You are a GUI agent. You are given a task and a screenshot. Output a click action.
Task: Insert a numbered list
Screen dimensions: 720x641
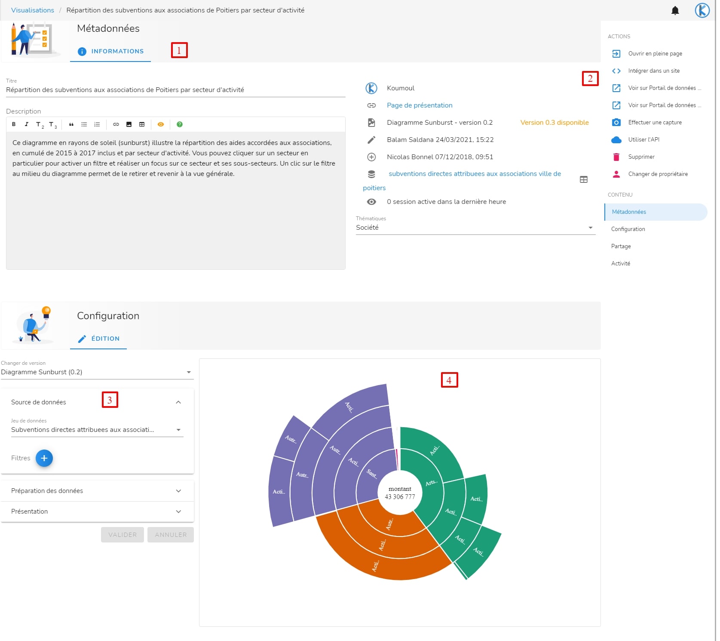(97, 124)
